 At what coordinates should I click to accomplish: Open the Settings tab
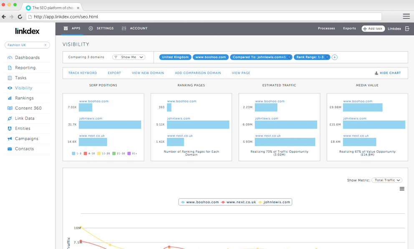101,28
